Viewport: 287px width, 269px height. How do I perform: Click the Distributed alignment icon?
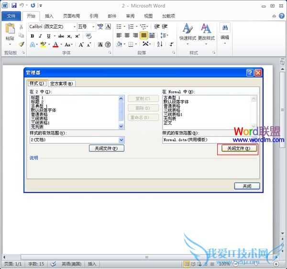pyautogui.click(x=152, y=35)
